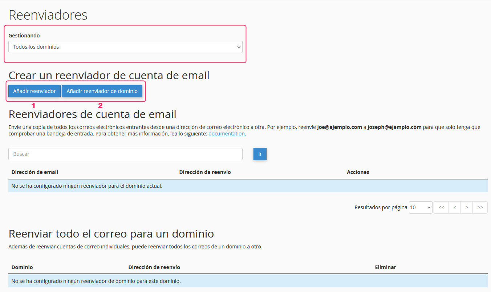The image size is (491, 292).
Task: Focus the Buscar search field
Action: (x=125, y=154)
